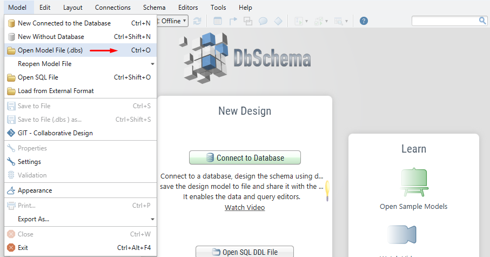
Task: Open the Editors menu
Action: pos(188,7)
